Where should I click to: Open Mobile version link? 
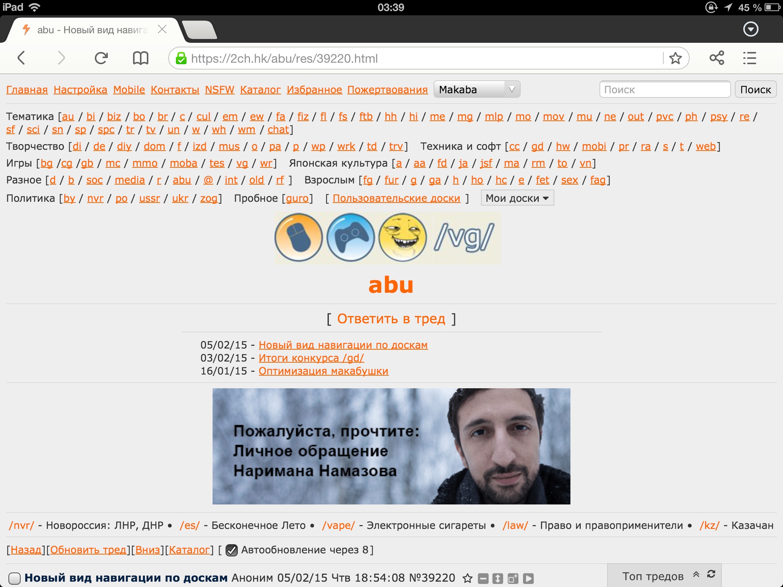129,90
